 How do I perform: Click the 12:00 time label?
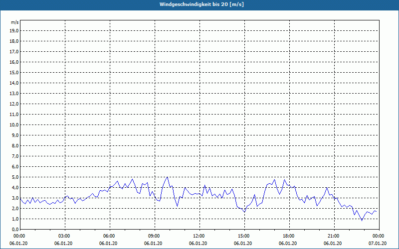199,236
